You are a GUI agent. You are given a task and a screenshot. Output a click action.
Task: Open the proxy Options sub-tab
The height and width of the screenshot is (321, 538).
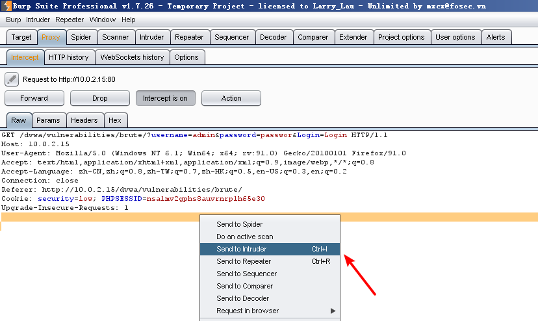click(x=186, y=57)
